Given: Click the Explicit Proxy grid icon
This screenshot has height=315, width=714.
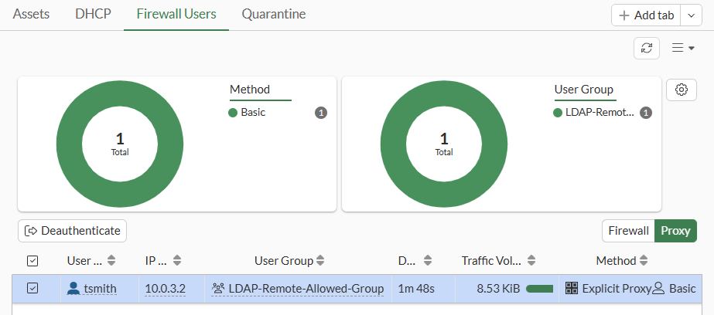Looking at the screenshot, I should click(572, 289).
